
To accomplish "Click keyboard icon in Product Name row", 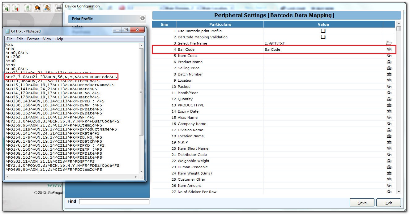I will pyautogui.click(x=389, y=62).
